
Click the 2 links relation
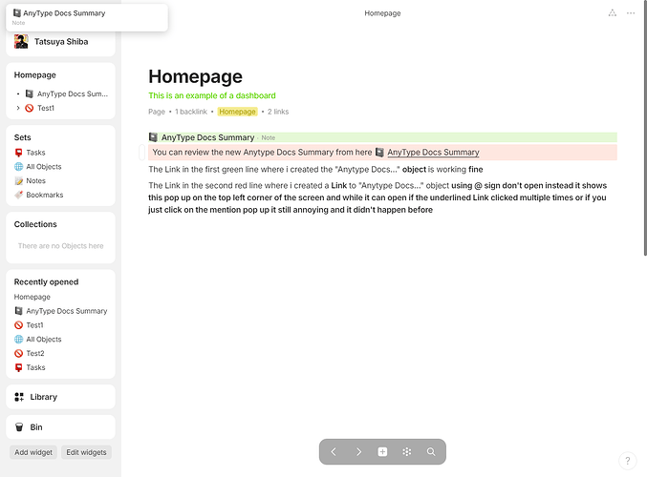point(278,112)
